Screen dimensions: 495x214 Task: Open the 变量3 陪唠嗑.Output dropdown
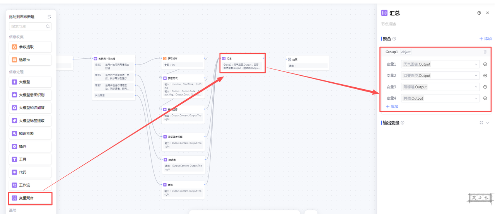440,87
